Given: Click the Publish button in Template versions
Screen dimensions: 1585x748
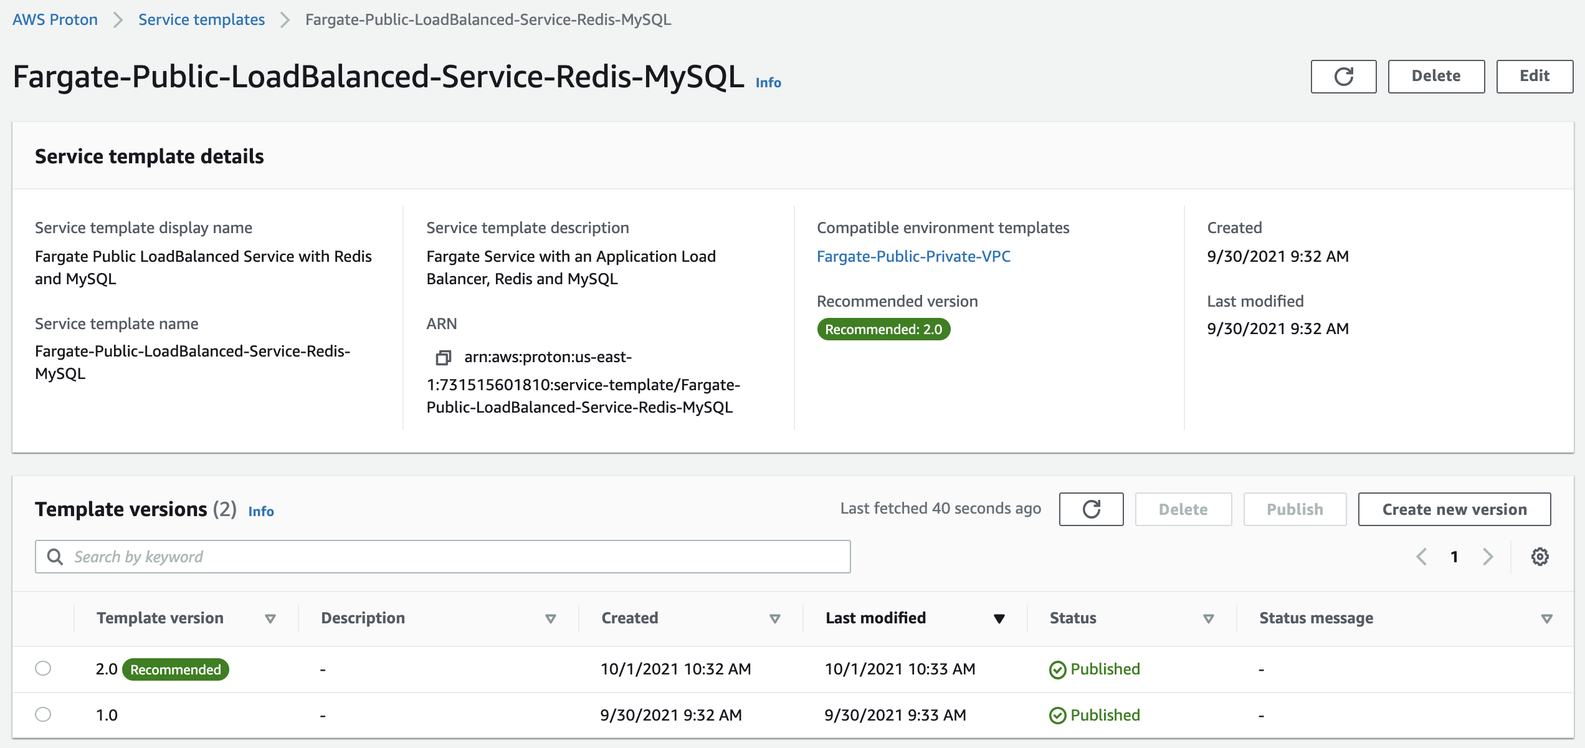Looking at the screenshot, I should pos(1295,509).
